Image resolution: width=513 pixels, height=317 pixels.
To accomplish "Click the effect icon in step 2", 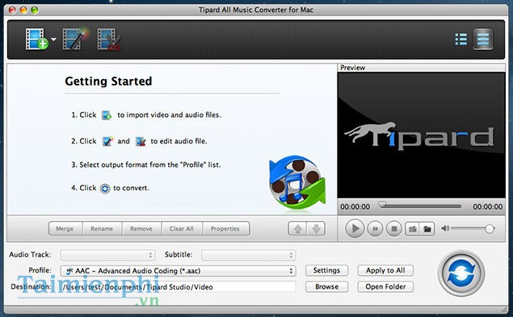I will click(x=107, y=141).
